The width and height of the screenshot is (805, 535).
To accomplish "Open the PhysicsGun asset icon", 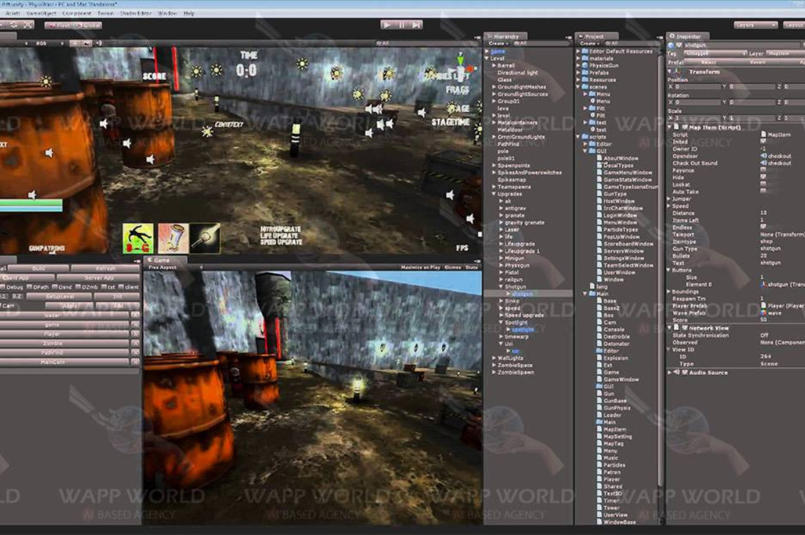I will 584,66.
